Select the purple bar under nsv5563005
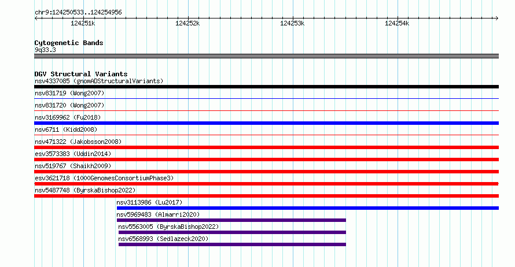 (232, 232)
